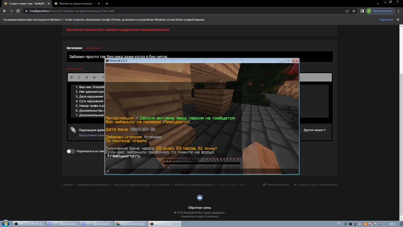This screenshot has width=403, height=227.
Task: Open 'Жалобы на администрацию и на игроков' breadcrumb
Action: pyautogui.click(x=141, y=185)
